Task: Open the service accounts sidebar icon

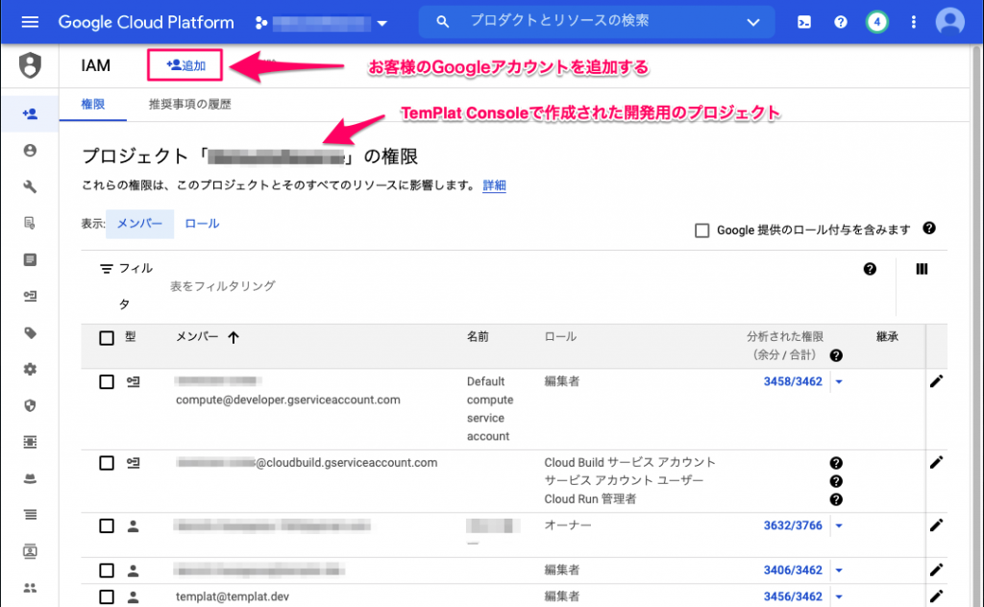Action: click(x=30, y=296)
